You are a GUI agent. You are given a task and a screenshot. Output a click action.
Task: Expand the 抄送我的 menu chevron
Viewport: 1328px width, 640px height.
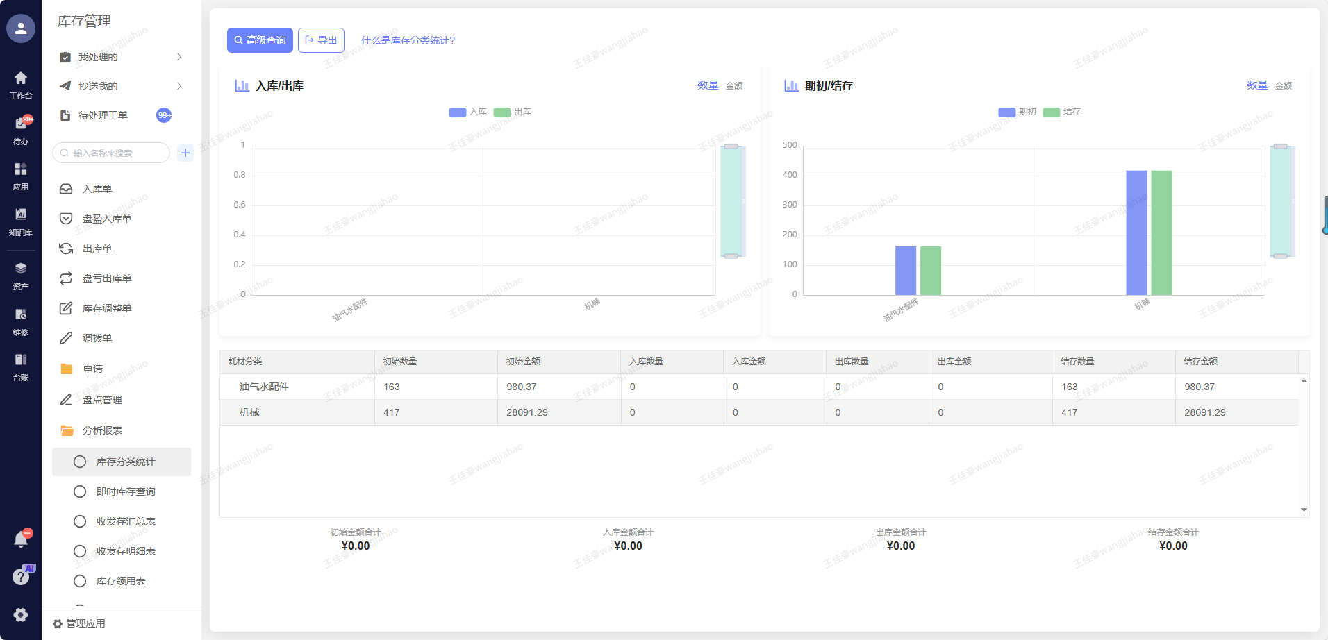click(x=179, y=86)
